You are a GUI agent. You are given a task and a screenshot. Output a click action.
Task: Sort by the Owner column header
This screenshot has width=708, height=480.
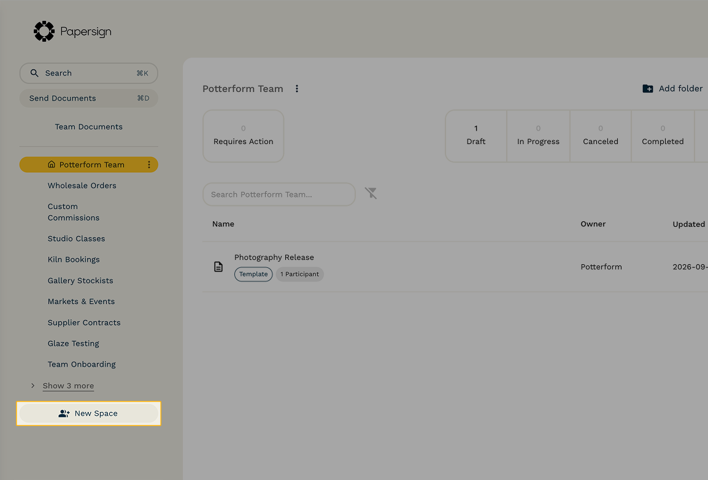593,224
